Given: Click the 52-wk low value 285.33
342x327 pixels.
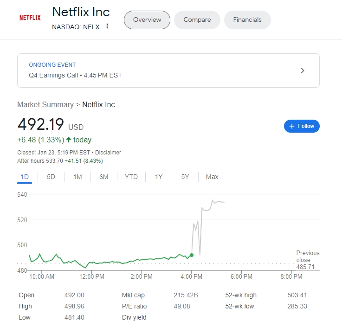Looking at the screenshot, I should (x=297, y=306).
